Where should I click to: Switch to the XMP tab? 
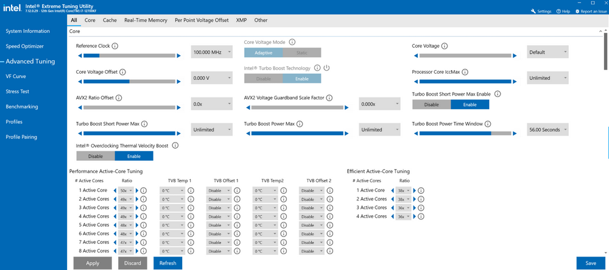point(242,20)
